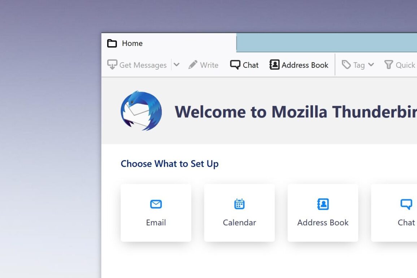The height and width of the screenshot is (278, 417).
Task: Click the empty tab strip area
Action: point(327,43)
